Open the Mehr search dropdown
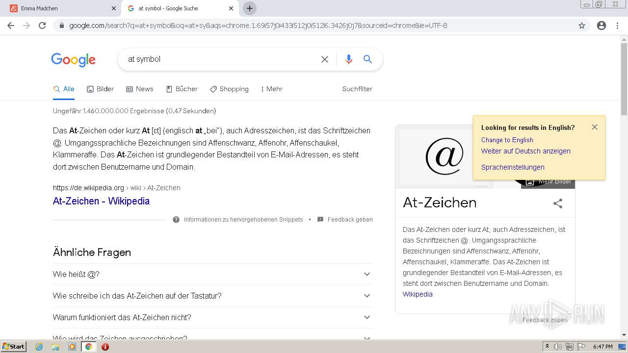This screenshot has width=628, height=353. (x=271, y=89)
